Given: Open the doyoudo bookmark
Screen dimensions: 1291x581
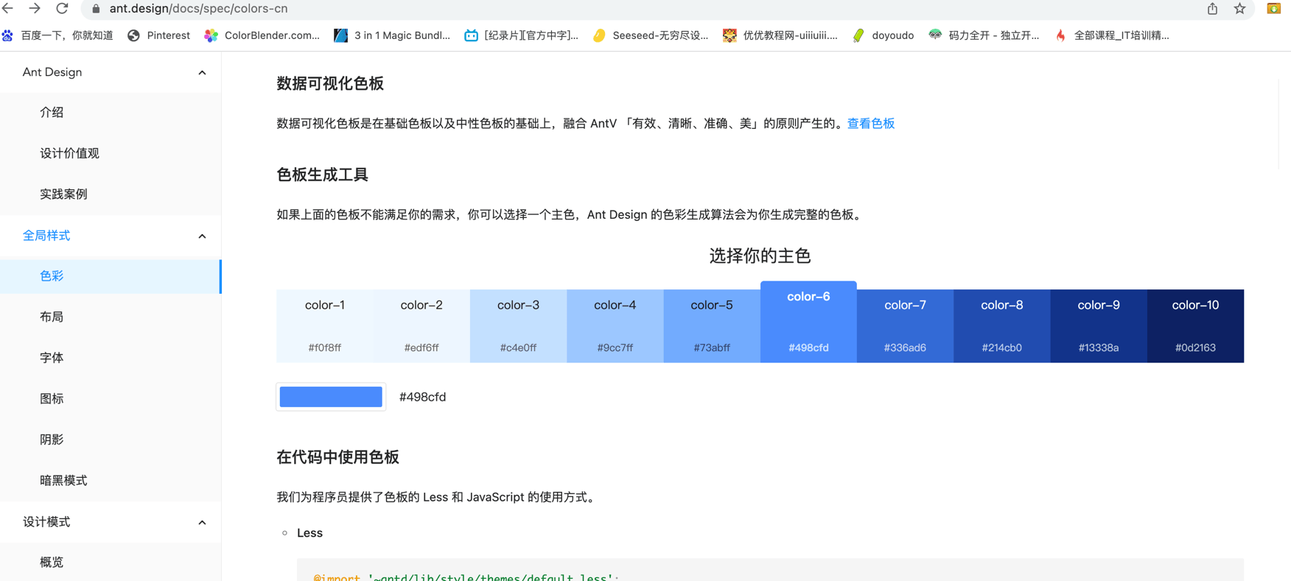Looking at the screenshot, I should click(883, 35).
